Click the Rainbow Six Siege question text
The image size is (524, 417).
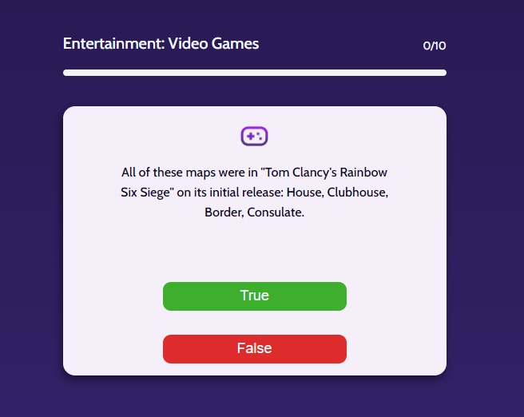pos(254,193)
